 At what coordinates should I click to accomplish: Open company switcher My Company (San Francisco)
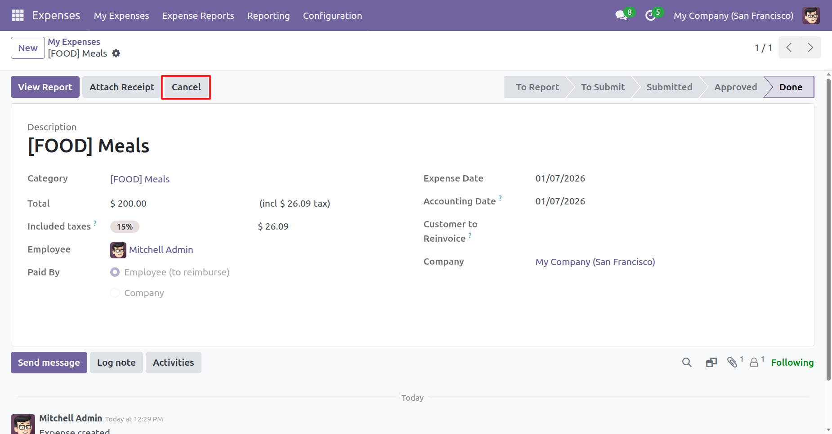click(733, 16)
